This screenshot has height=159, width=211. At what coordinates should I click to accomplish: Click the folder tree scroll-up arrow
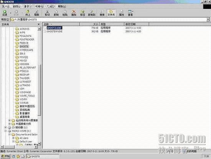point(39,28)
